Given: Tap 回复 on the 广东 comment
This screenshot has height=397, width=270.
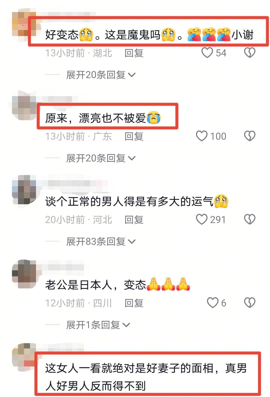Looking at the screenshot, I should pyautogui.click(x=134, y=136).
